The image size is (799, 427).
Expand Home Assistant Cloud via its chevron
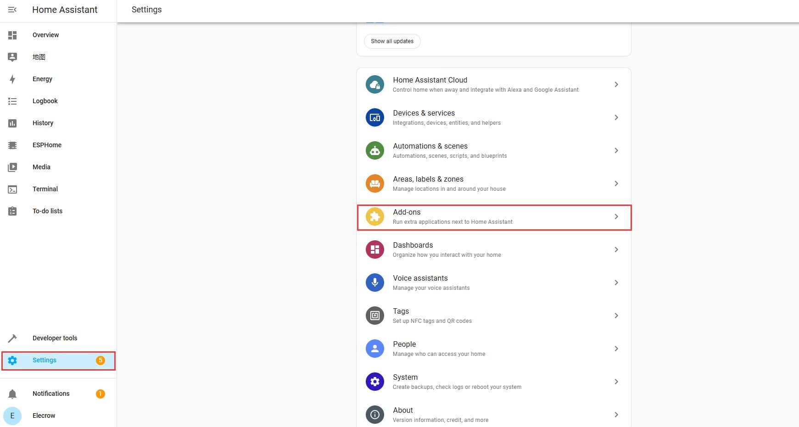[616, 84]
